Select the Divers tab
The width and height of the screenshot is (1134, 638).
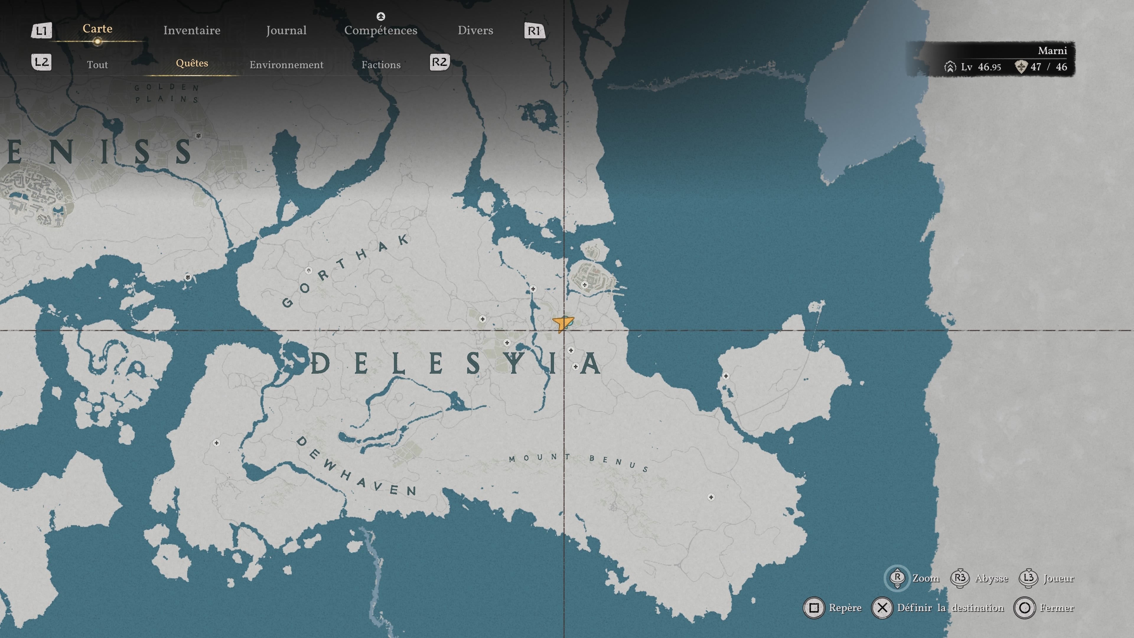click(475, 30)
